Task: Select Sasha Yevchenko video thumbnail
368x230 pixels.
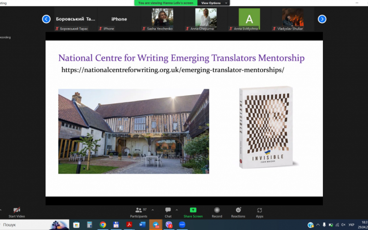Action: tap(162, 19)
